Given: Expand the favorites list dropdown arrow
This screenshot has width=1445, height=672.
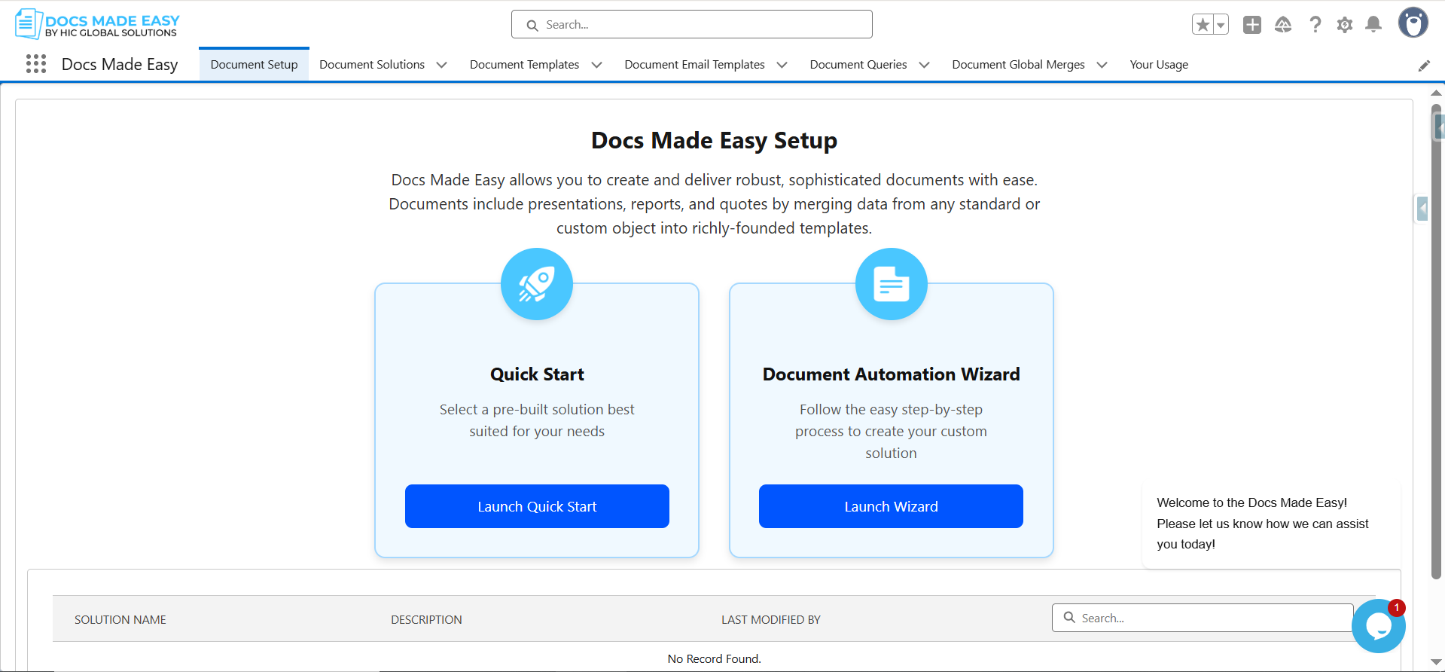Looking at the screenshot, I should (x=1221, y=25).
